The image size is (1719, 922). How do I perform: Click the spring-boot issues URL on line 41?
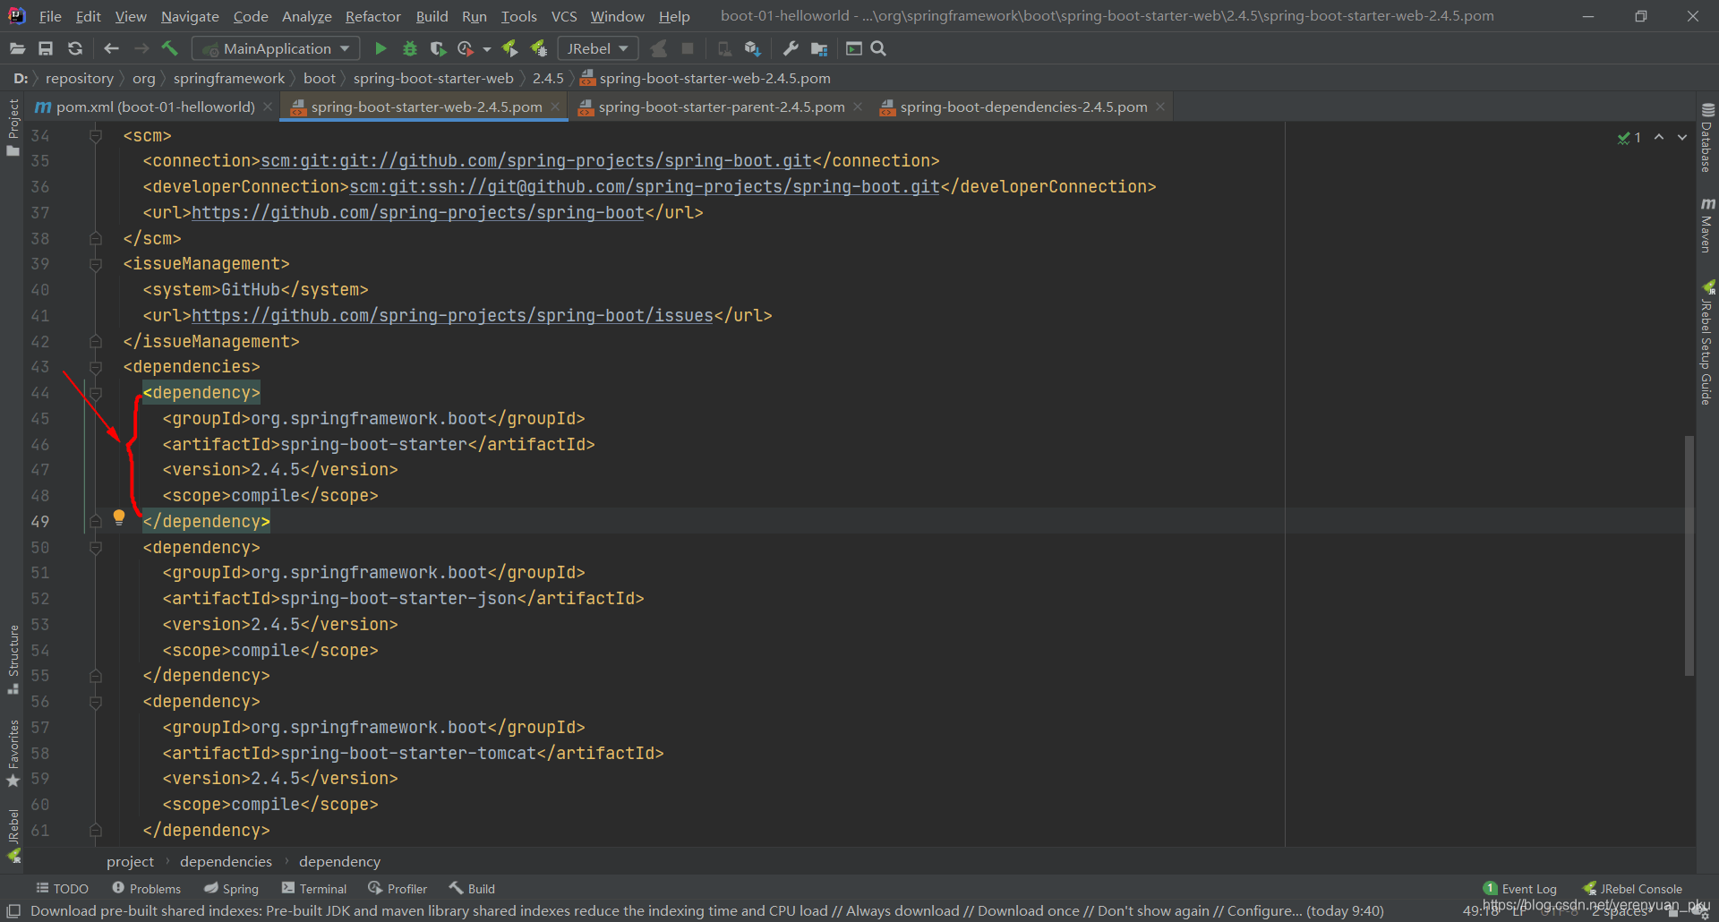coord(452,316)
